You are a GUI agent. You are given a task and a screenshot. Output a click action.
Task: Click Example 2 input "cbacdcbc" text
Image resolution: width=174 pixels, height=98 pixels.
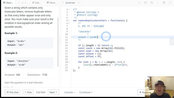click(x=18, y=61)
